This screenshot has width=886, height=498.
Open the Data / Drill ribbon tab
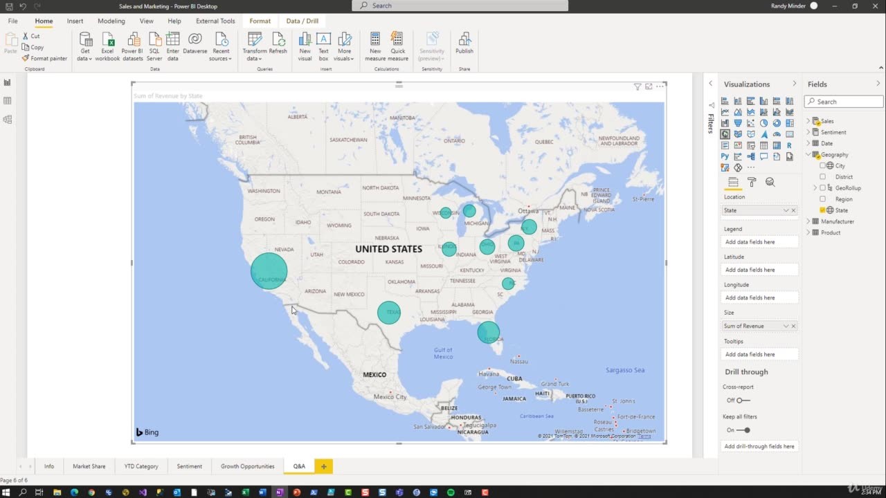point(302,21)
